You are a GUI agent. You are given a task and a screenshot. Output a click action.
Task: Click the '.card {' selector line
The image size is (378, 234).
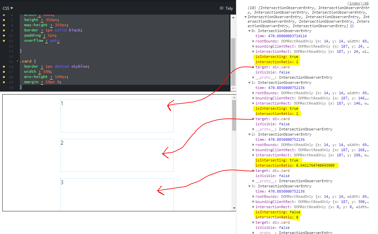[x=28, y=61]
